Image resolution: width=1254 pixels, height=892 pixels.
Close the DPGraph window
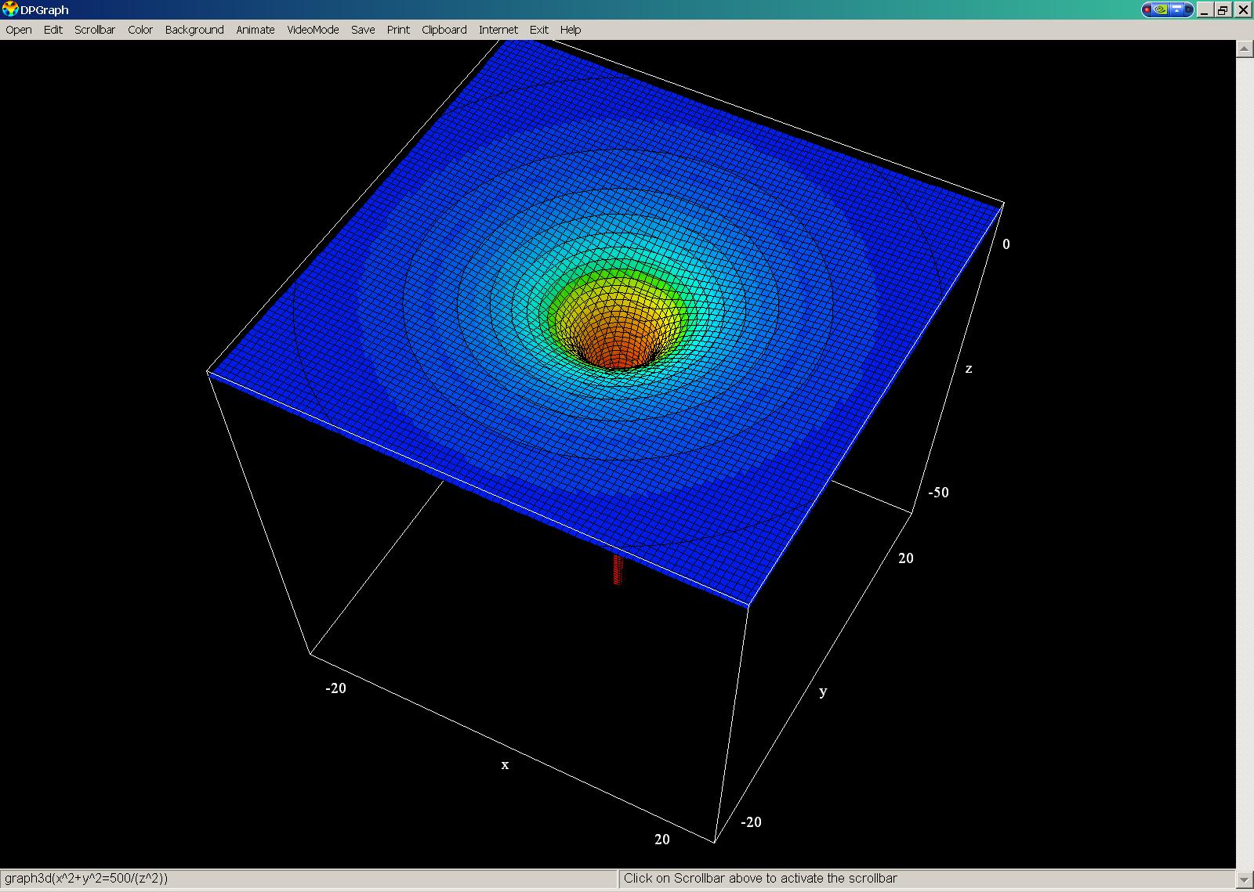click(x=1243, y=9)
